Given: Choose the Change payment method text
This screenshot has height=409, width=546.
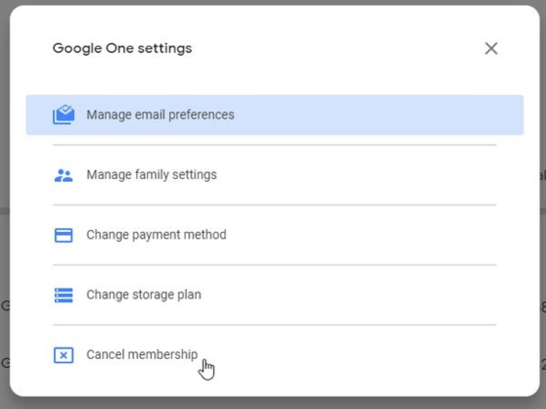Looking at the screenshot, I should tap(156, 235).
